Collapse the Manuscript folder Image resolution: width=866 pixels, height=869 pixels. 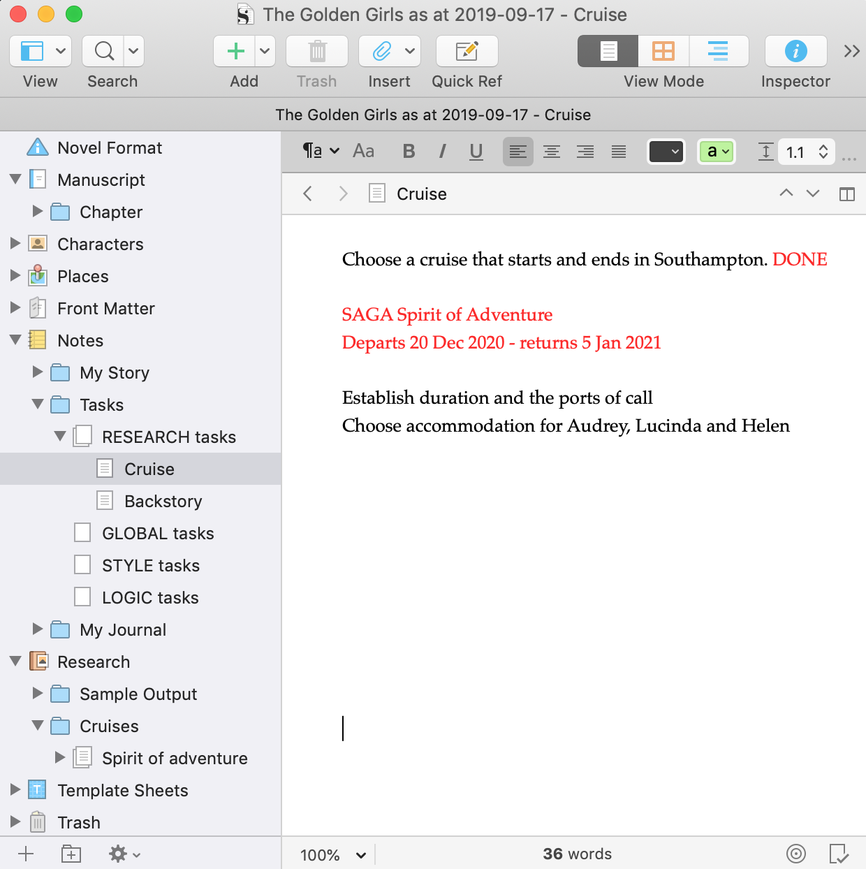coord(15,180)
